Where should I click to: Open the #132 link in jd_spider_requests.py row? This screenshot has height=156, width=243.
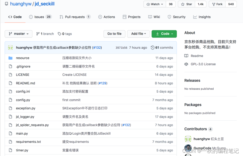point(126,125)
